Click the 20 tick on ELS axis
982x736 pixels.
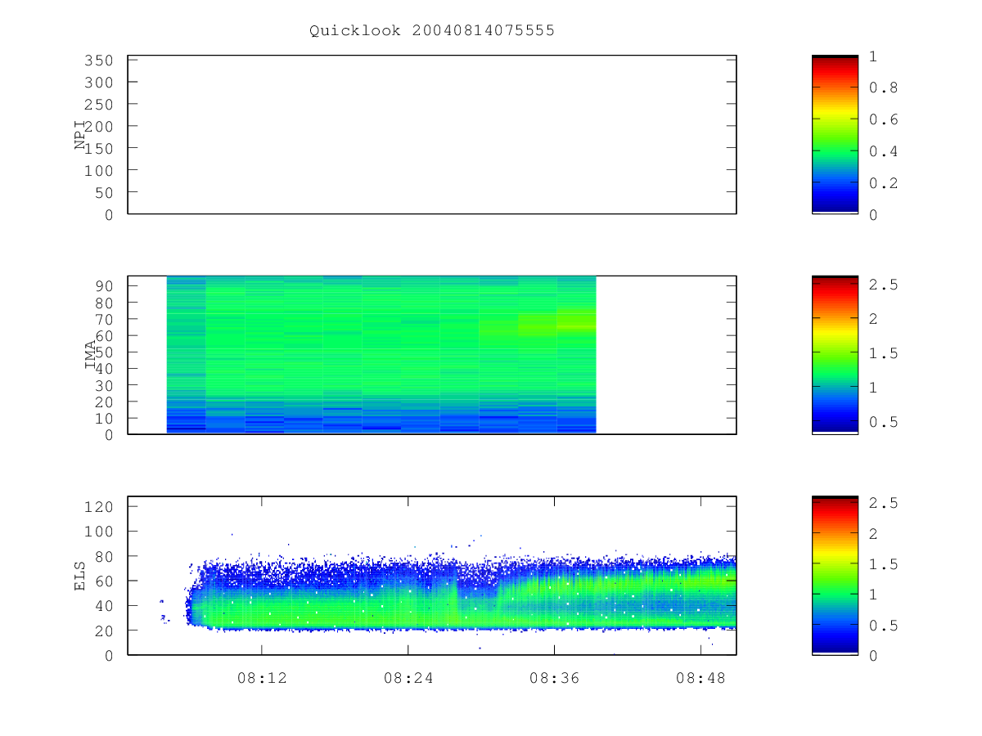(x=105, y=631)
